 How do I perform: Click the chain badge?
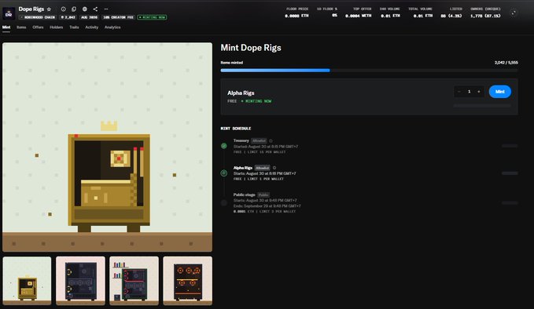click(38, 17)
